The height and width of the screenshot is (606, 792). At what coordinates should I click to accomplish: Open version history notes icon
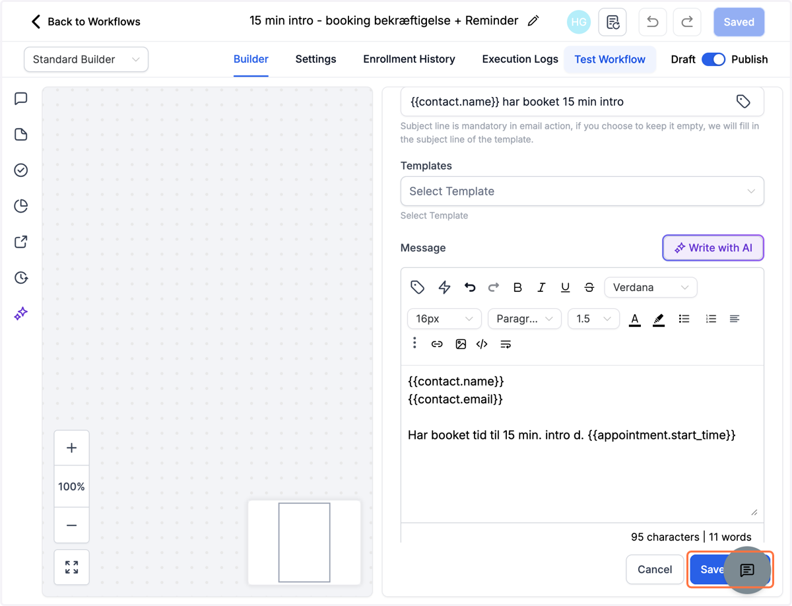tap(612, 22)
